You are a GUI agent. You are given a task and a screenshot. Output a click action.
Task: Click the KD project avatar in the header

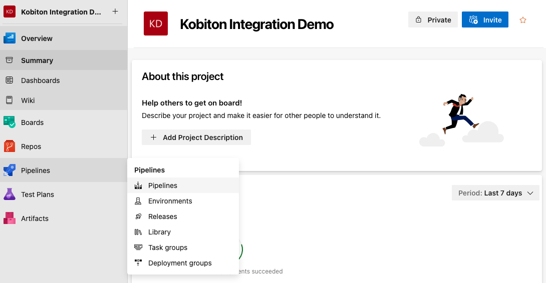156,23
